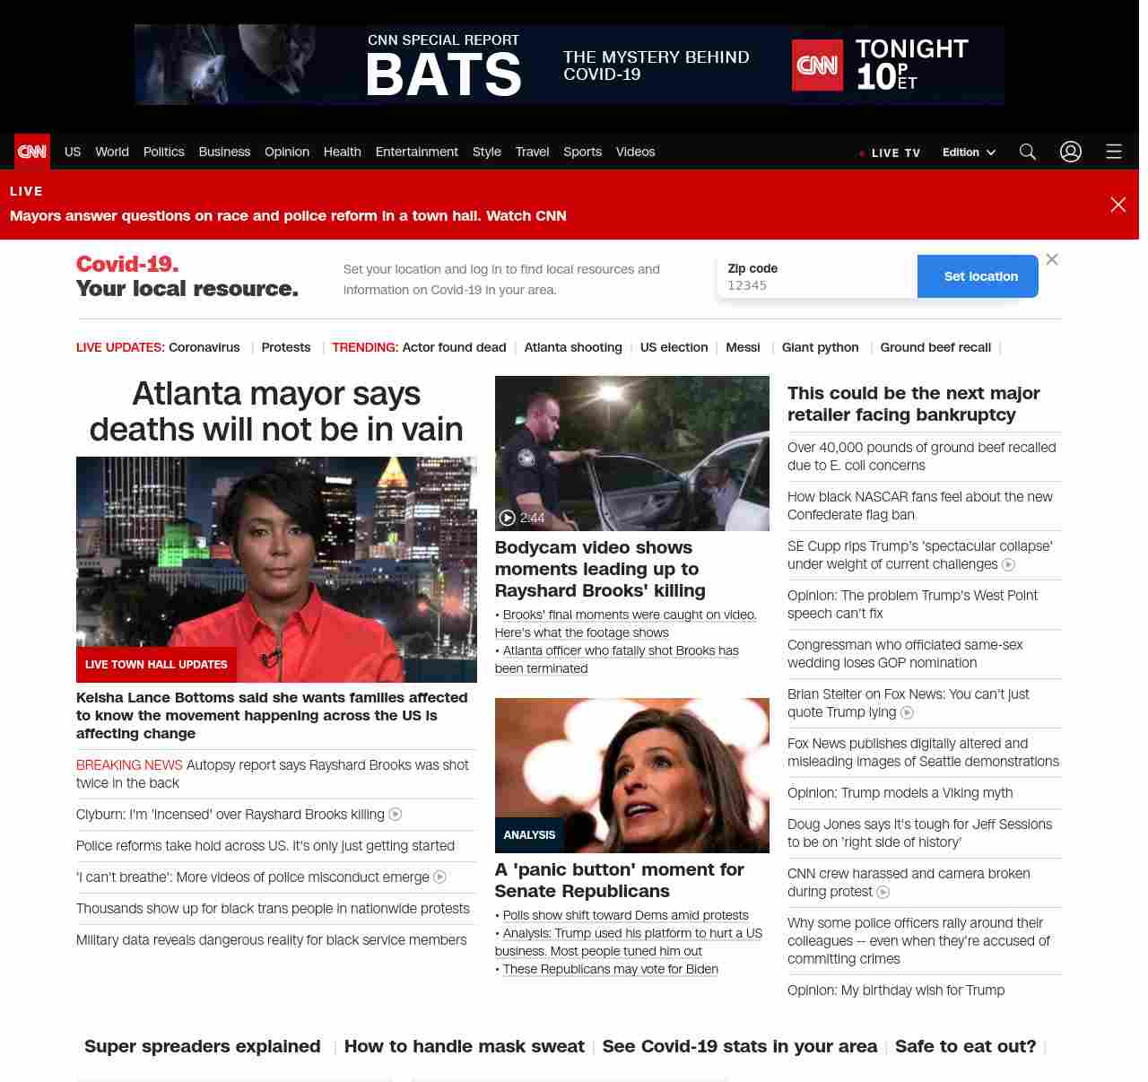Open the user account profile icon
Screen dimensions: 1148x1082
point(1071,152)
